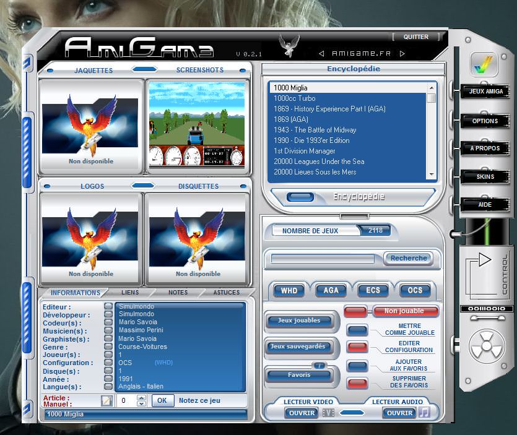
Task: Click the eagle emblem in header
Action: click(x=289, y=46)
